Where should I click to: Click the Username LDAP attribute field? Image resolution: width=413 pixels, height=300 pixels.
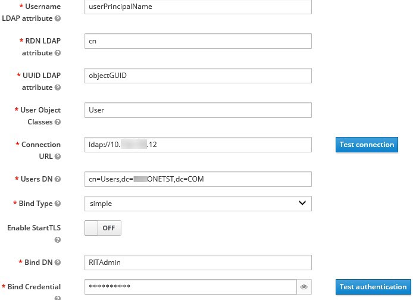[x=198, y=7]
